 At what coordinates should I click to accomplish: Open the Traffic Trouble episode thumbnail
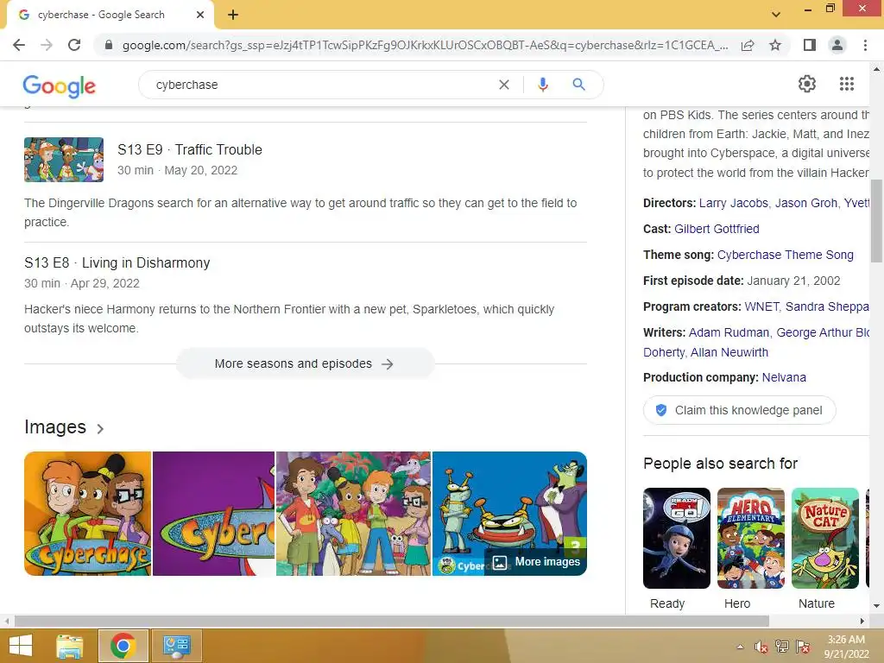coord(64,160)
